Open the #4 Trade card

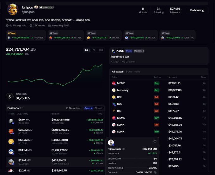(141, 36)
